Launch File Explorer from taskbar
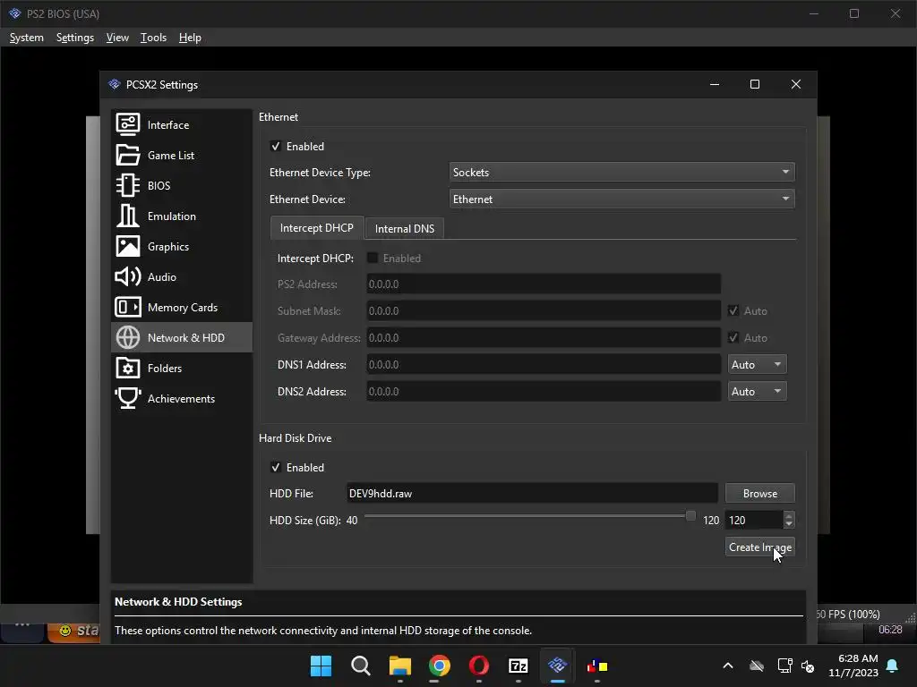Screen dimensions: 917x687 pos(400,666)
